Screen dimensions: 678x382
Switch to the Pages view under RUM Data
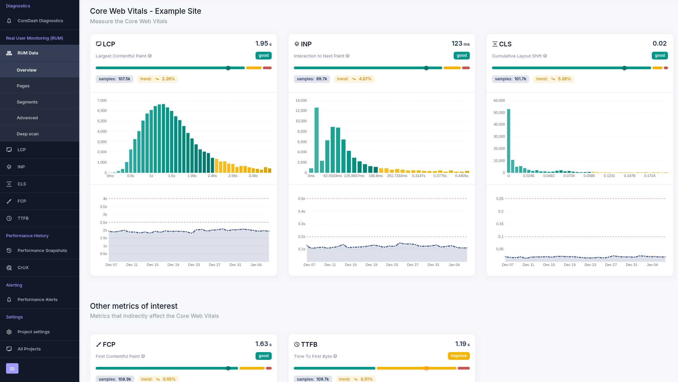click(x=23, y=86)
